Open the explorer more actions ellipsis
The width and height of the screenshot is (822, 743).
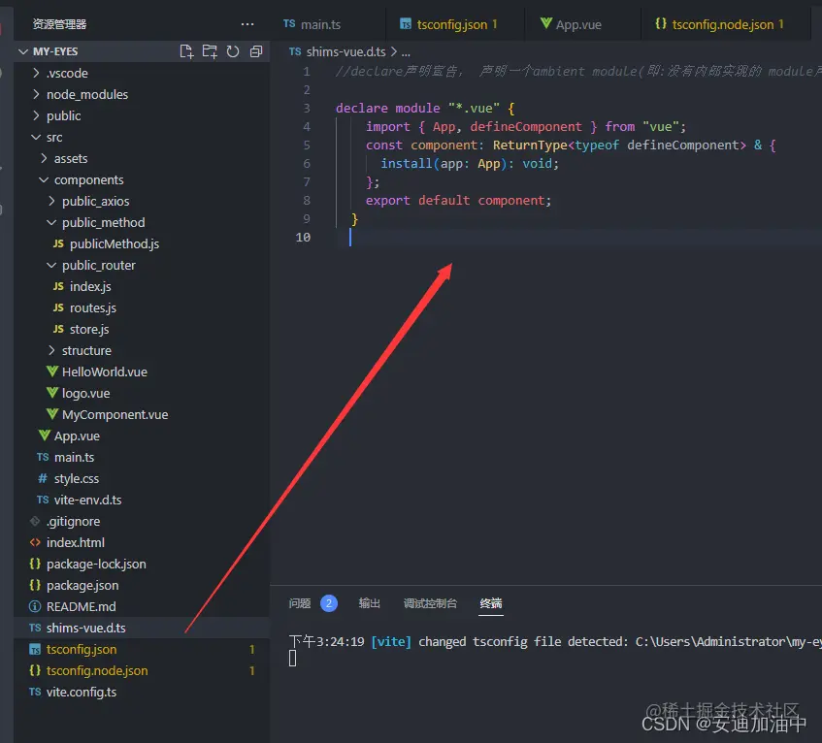click(247, 24)
